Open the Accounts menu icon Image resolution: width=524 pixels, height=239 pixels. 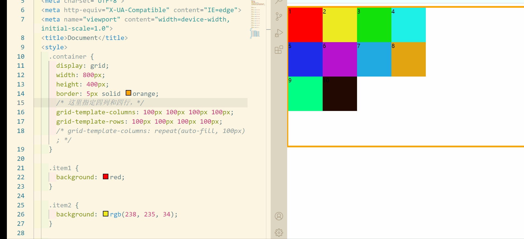[279, 216]
